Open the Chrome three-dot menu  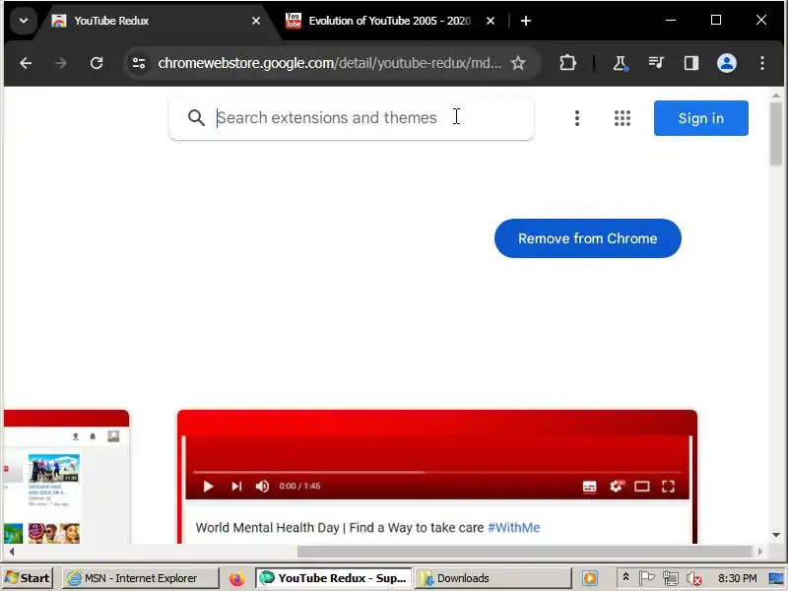(x=762, y=63)
